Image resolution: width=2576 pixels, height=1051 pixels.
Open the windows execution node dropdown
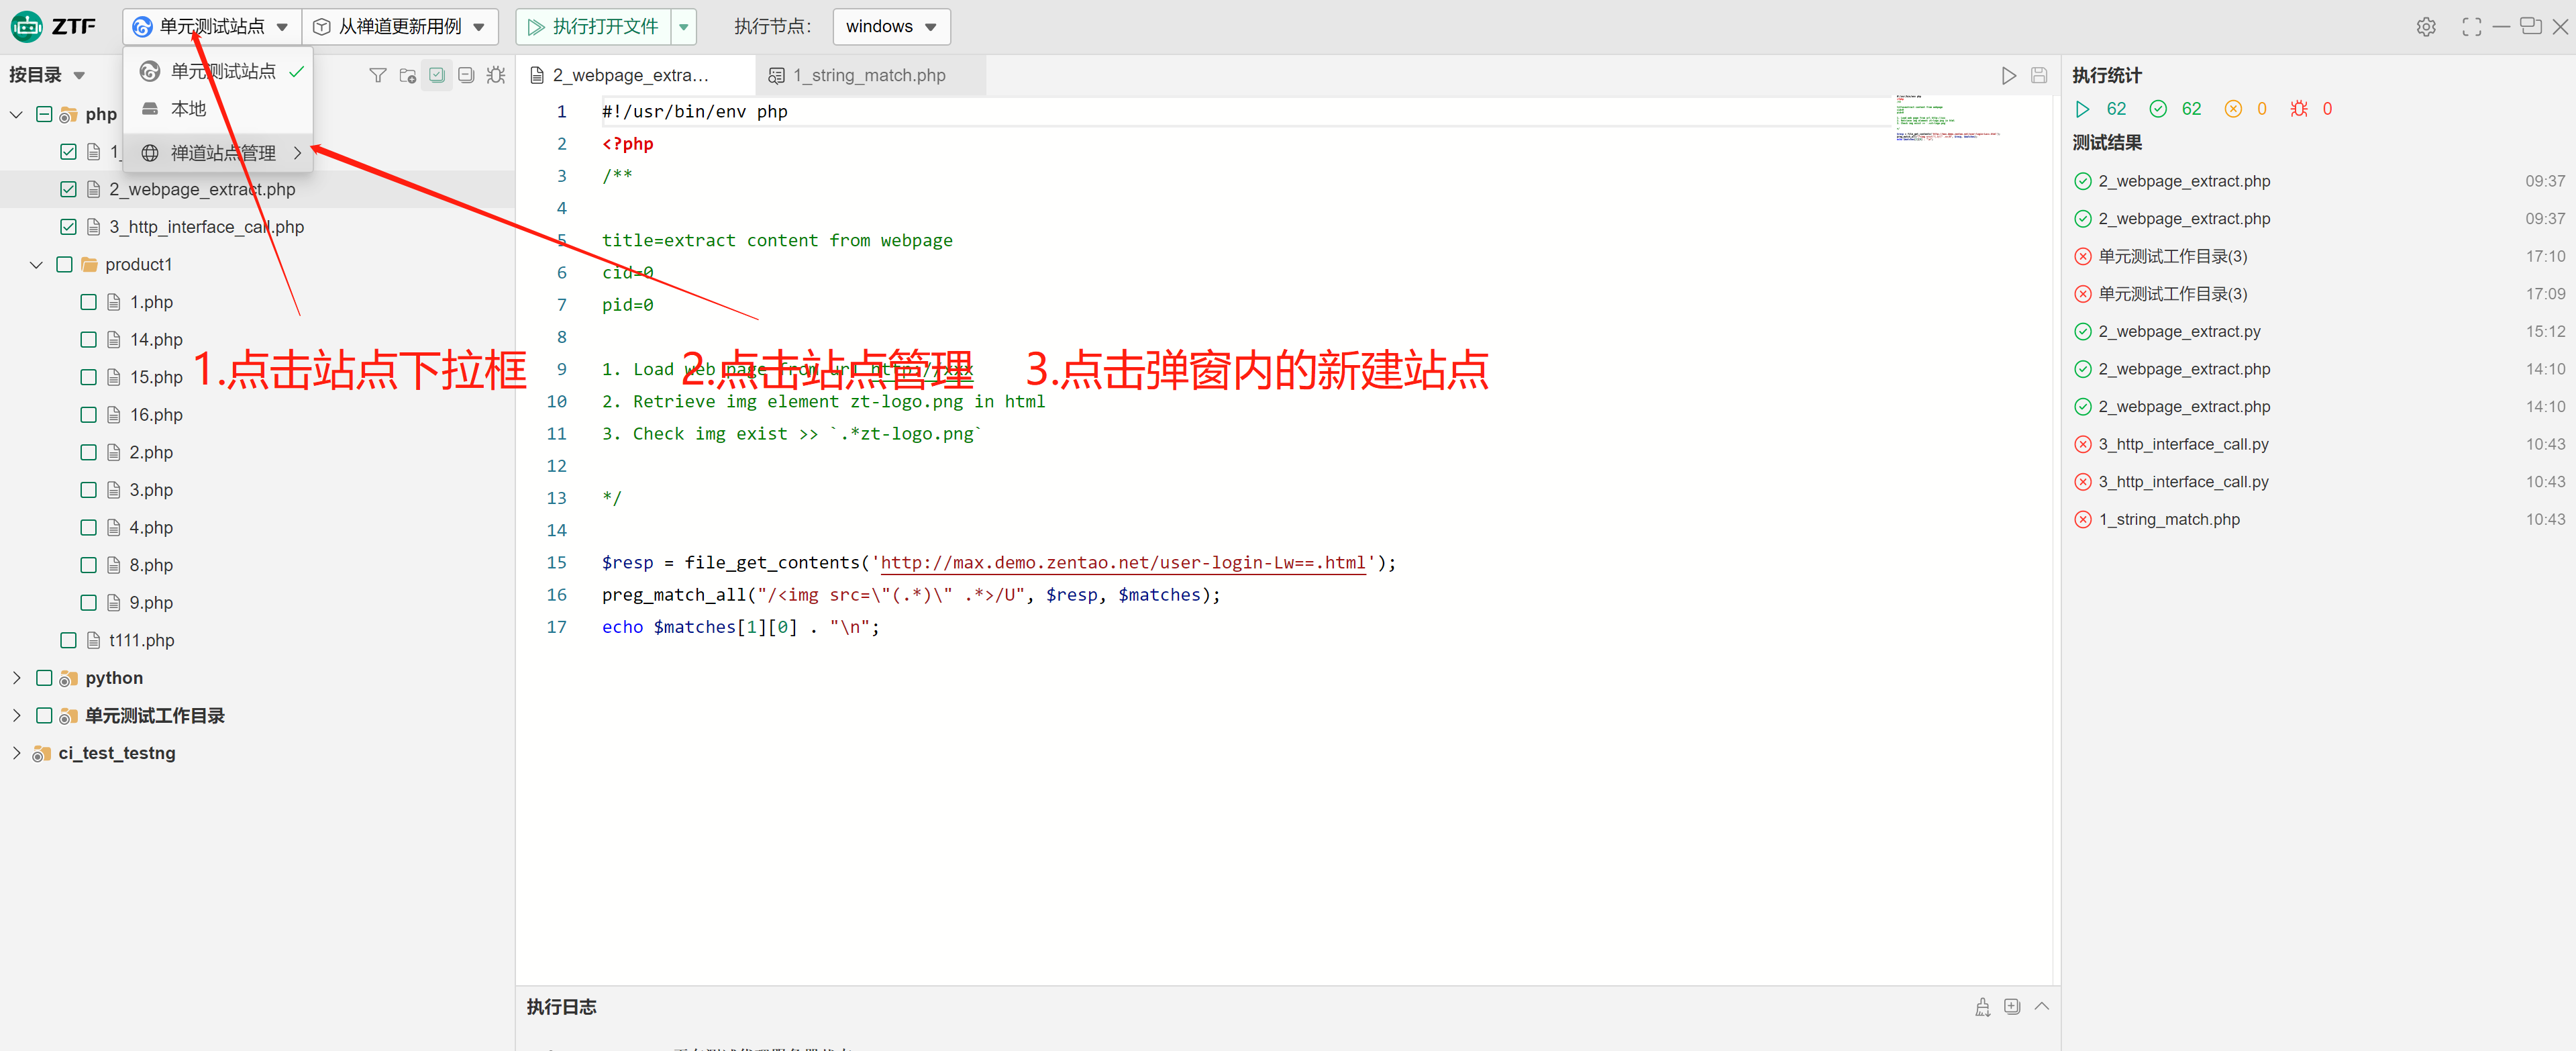[x=891, y=27]
